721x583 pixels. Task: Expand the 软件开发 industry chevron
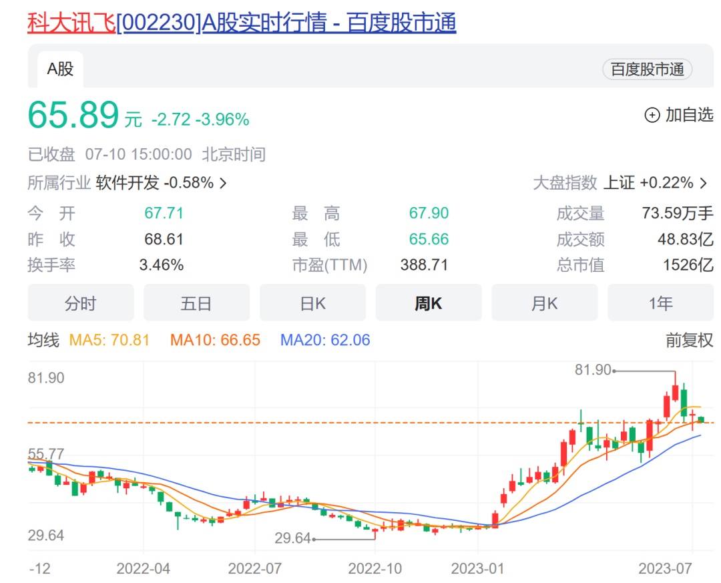tap(223, 183)
